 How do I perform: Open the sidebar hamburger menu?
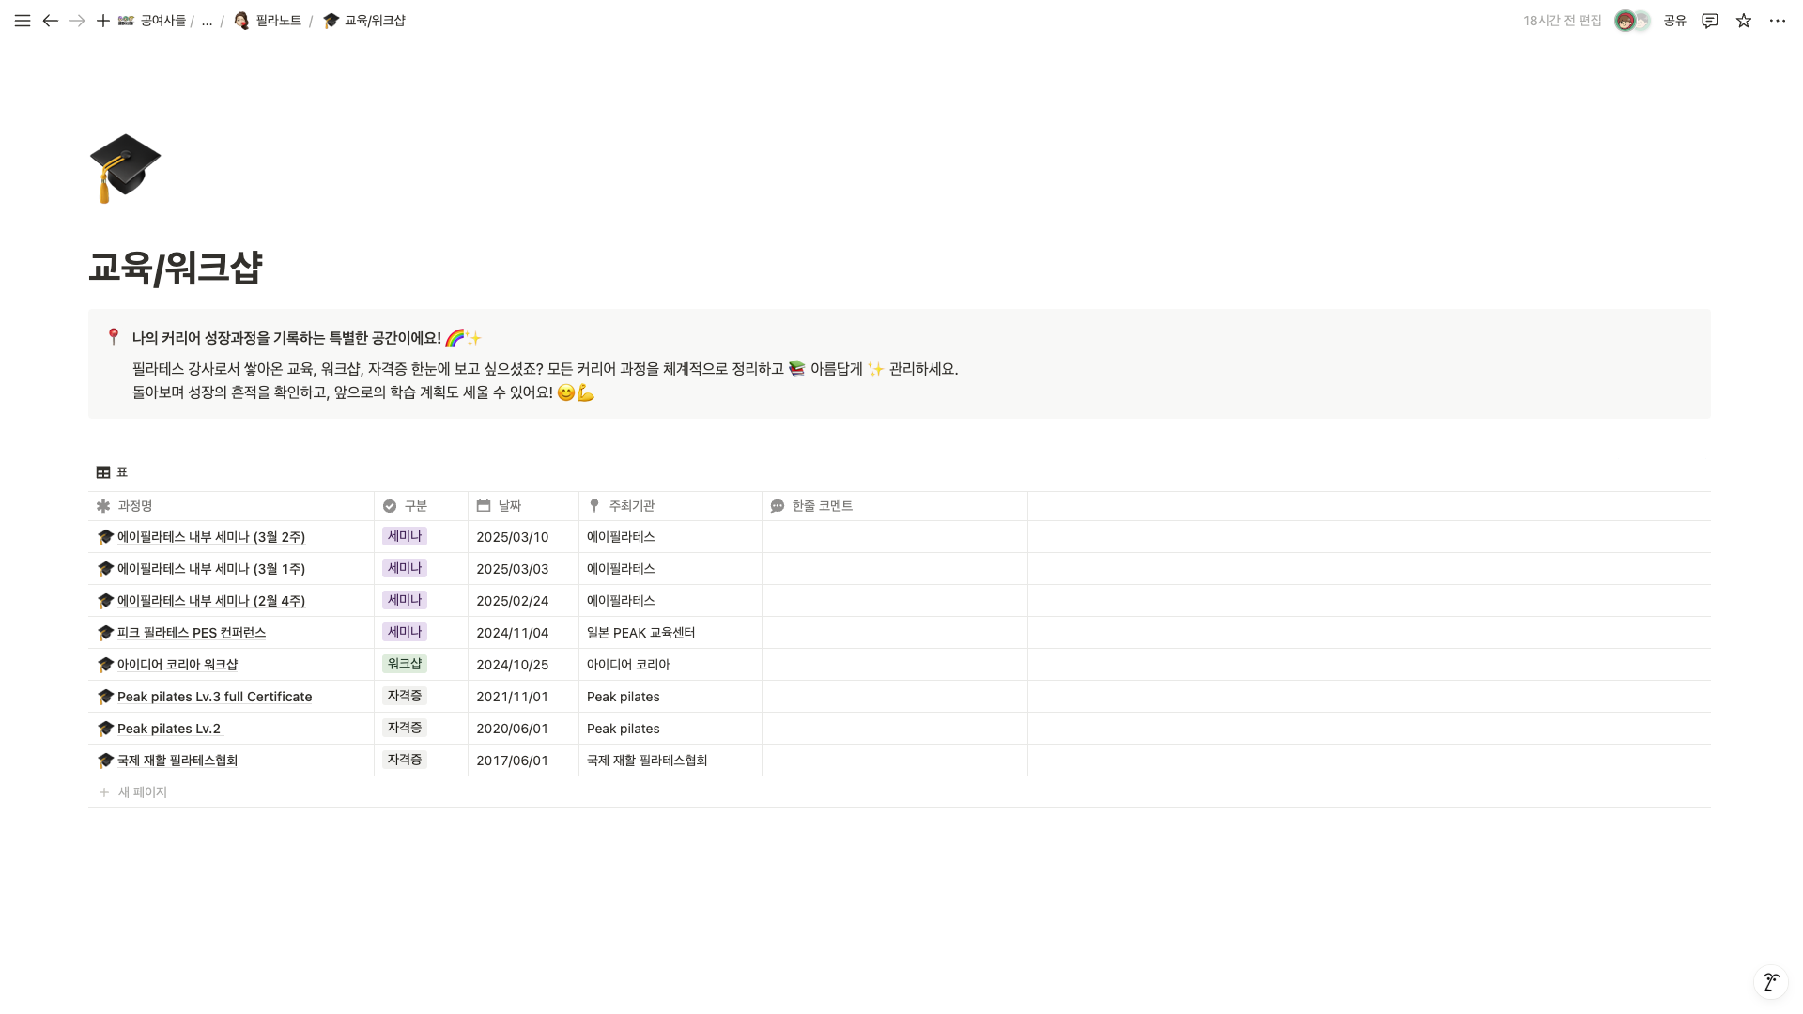(x=23, y=21)
